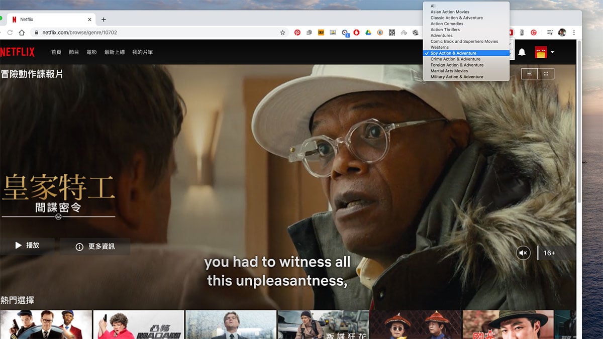This screenshot has height=339, width=603.
Task: Choose Military Action & Adventure option
Action: coord(466,77)
